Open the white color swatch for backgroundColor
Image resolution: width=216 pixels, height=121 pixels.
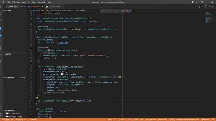coord(62,74)
